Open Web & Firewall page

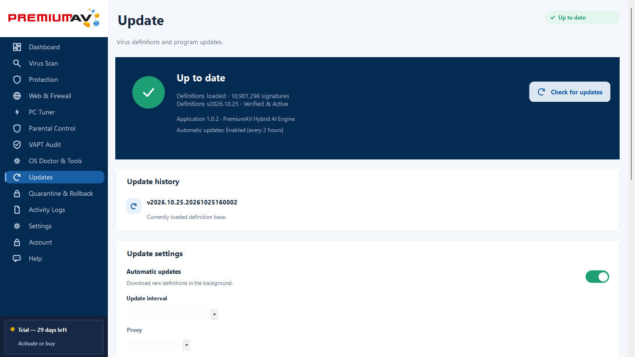54,96
